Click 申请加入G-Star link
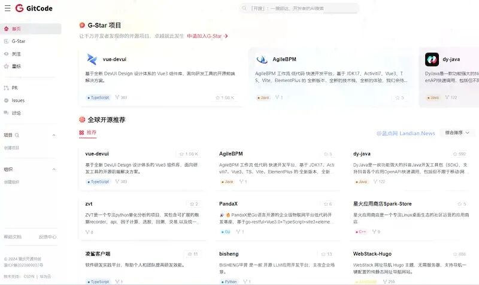 [207, 36]
